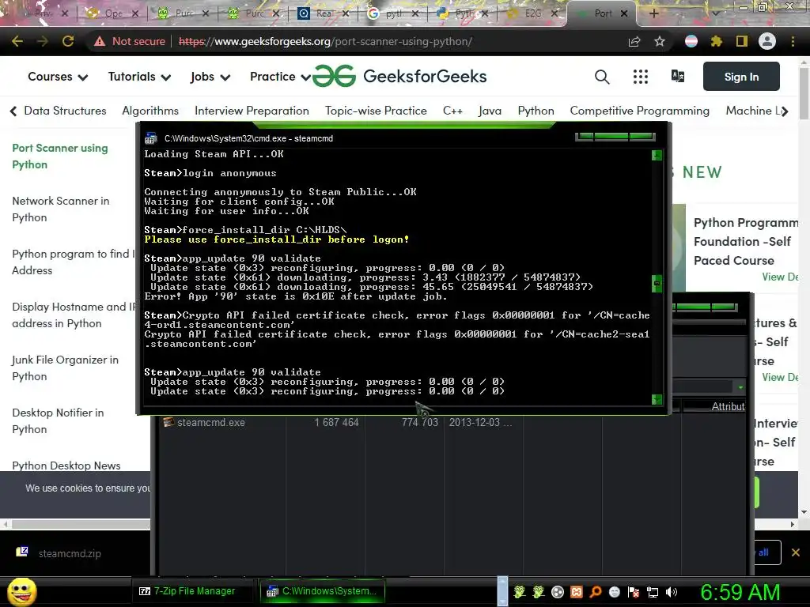Click cmd window scrollbar down arrow
This screenshot has height=607, width=810.
click(x=657, y=399)
